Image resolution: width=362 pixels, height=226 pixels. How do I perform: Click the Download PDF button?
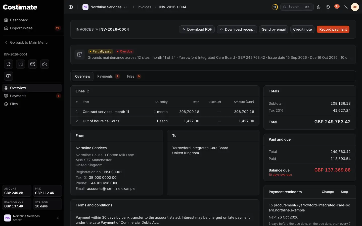pos(197,29)
